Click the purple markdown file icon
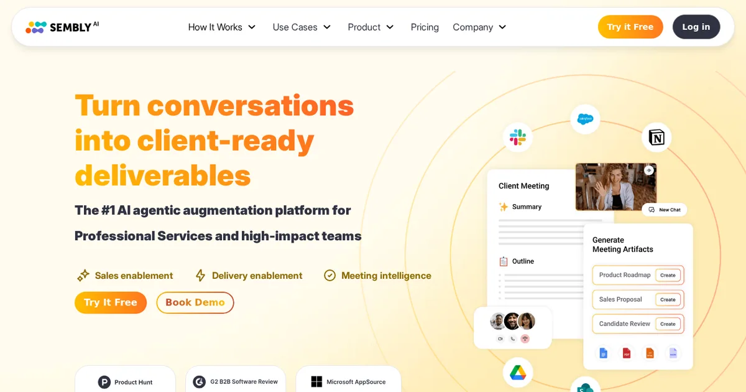 click(673, 353)
